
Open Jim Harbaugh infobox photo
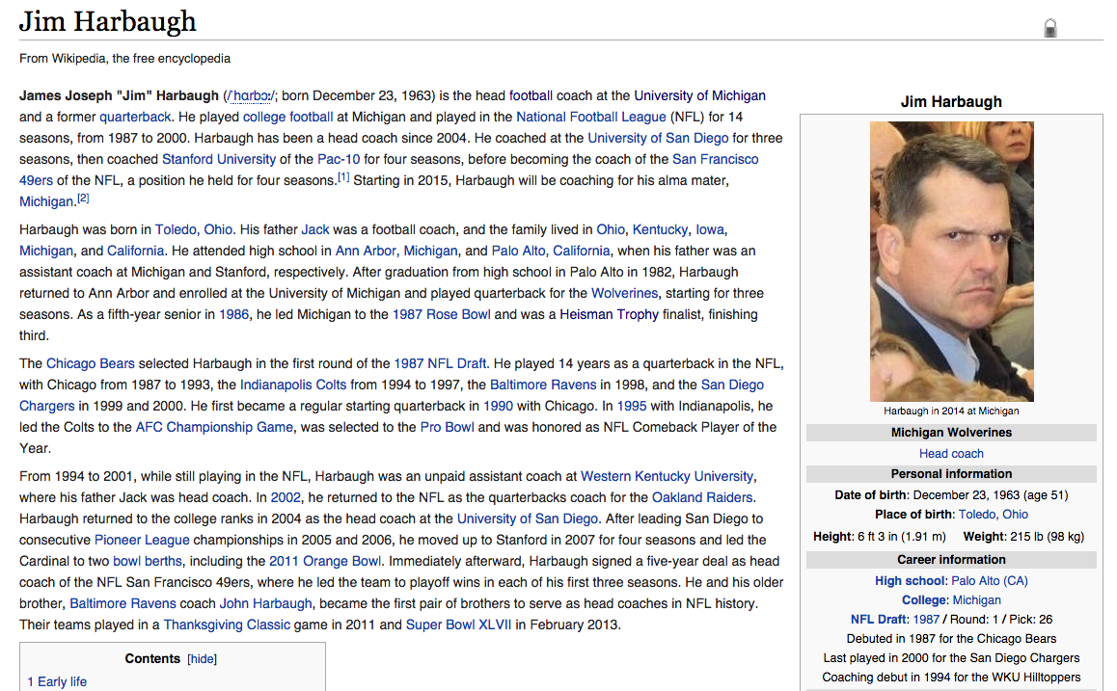(x=951, y=261)
